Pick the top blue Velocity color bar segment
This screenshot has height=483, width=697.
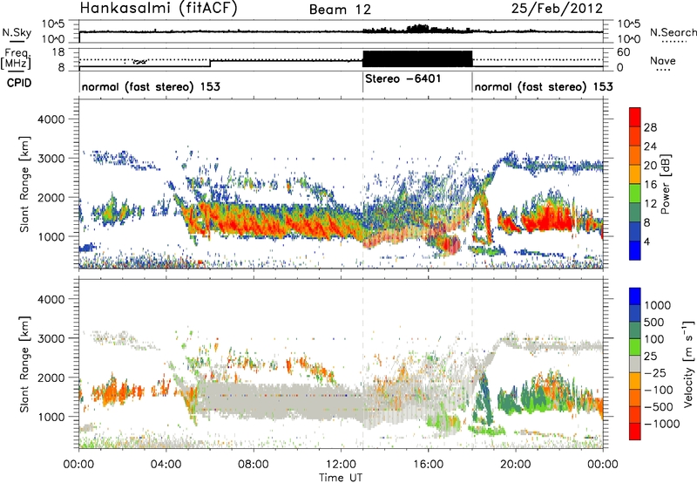635,296
